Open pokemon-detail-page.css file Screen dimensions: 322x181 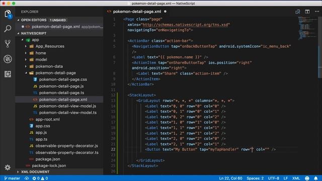(x=63, y=79)
